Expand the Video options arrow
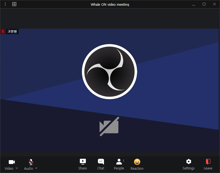220x173 pixels. click(x=17, y=168)
